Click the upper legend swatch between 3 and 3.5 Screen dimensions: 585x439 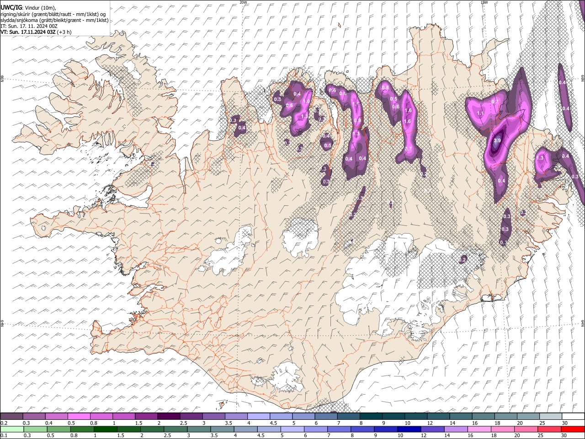coord(214,417)
